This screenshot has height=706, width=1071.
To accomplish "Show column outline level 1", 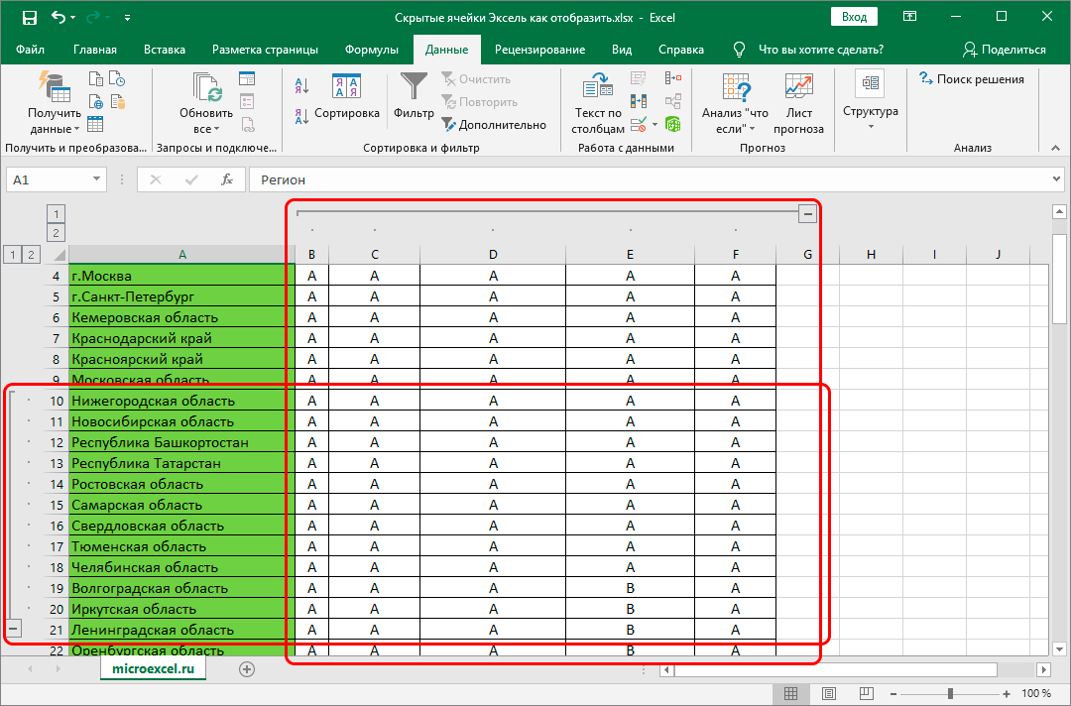I will tap(56, 214).
